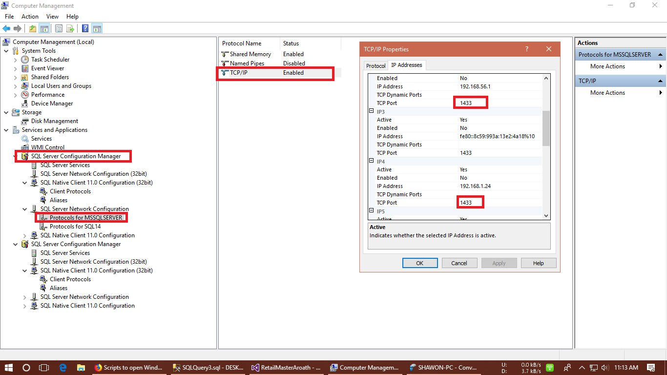Open the Action Center notification icon

[x=651, y=368]
